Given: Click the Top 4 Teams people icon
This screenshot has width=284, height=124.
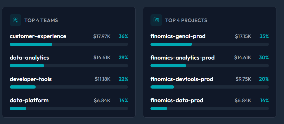Looking at the screenshot, I should pyautogui.click(x=15, y=20).
